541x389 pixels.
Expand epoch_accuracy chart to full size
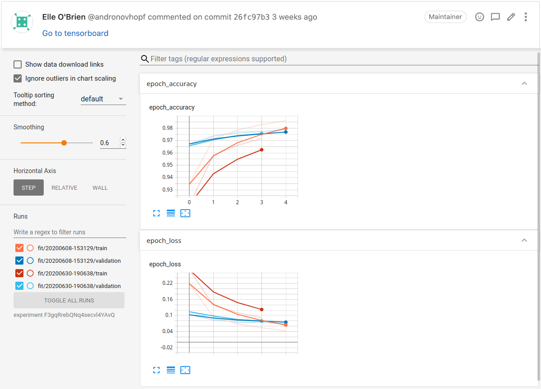[x=156, y=213]
